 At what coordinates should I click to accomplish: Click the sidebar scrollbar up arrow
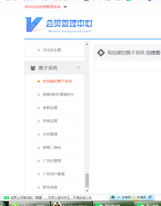click(87, 44)
